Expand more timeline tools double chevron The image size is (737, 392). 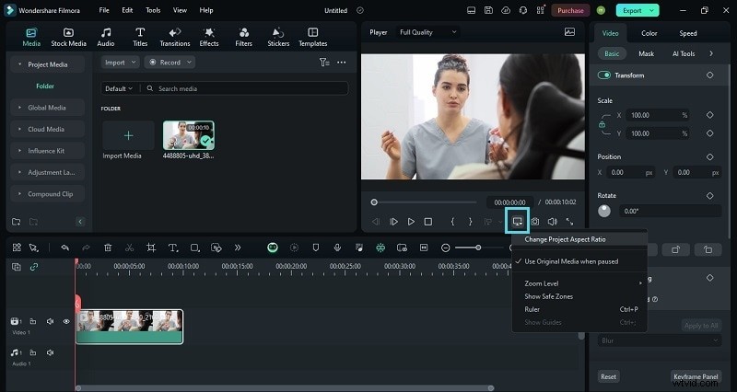pyautogui.click(x=238, y=248)
